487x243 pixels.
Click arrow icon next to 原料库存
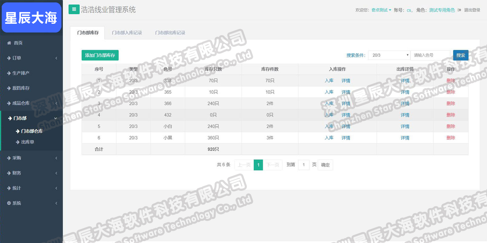click(x=9, y=88)
